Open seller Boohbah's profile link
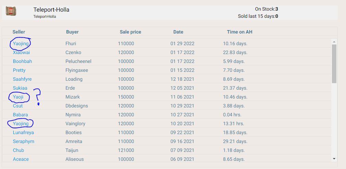 [x=22, y=61]
